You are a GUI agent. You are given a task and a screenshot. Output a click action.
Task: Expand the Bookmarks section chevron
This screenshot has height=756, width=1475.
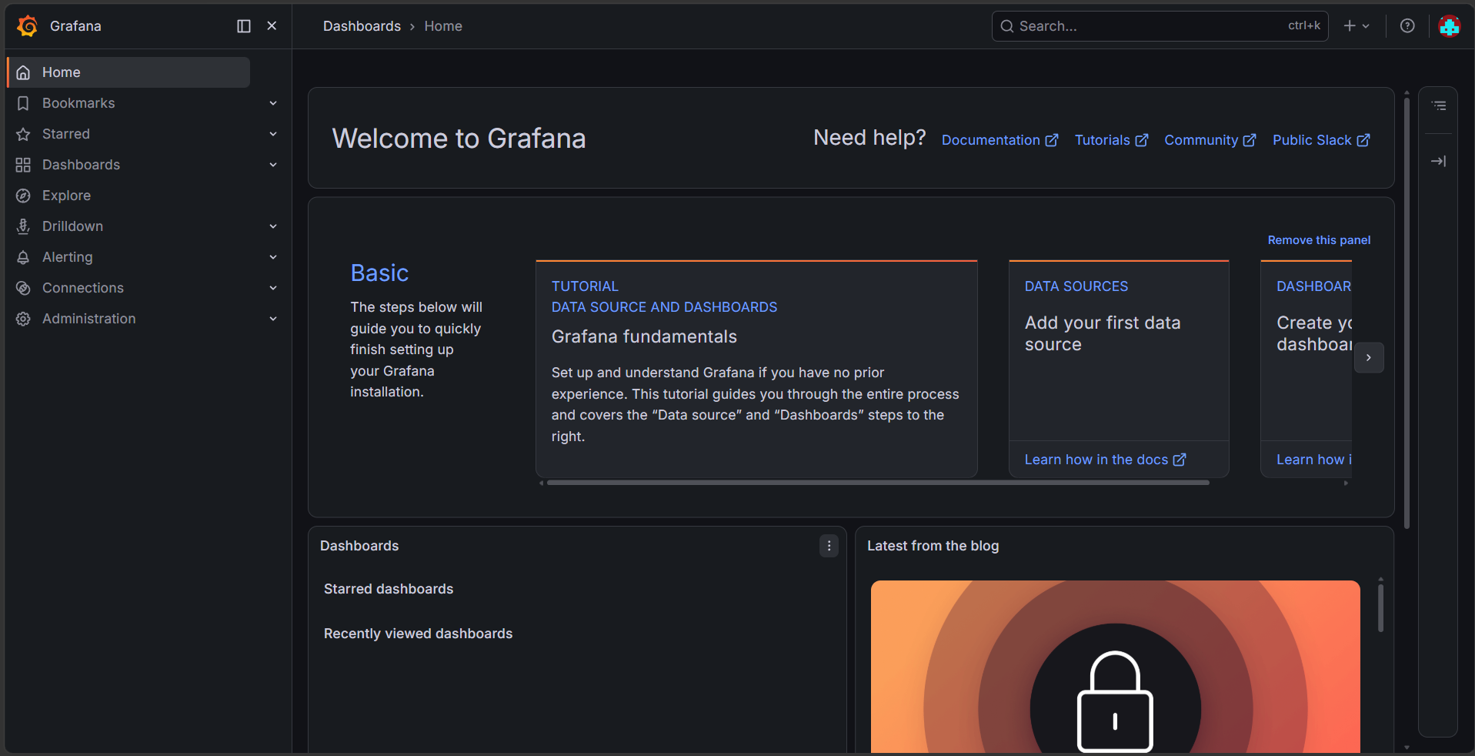click(273, 103)
